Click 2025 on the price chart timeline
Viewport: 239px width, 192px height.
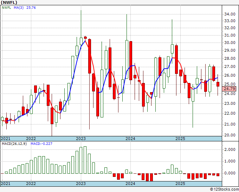(180, 139)
